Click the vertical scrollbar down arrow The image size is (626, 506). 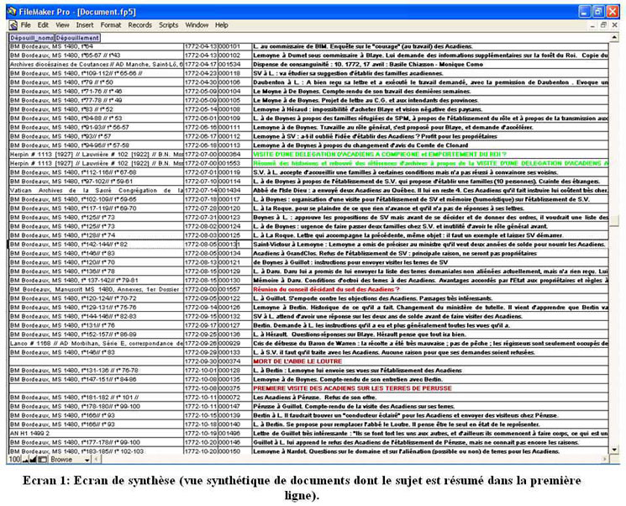[614, 450]
